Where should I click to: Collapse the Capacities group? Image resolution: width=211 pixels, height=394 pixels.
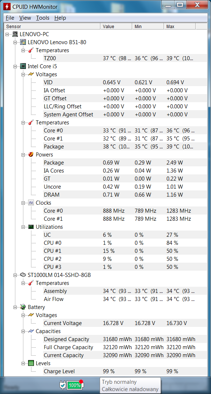(x=23, y=331)
